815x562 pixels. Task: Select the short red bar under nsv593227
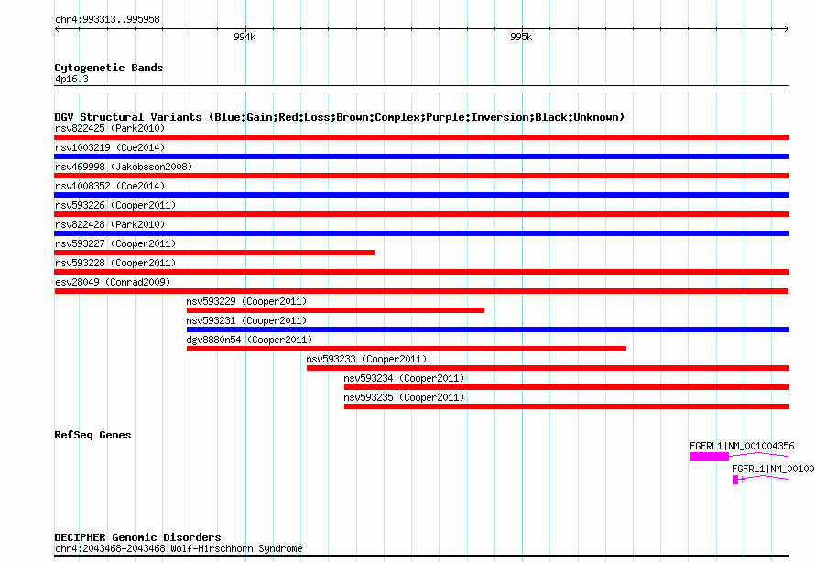coord(214,253)
